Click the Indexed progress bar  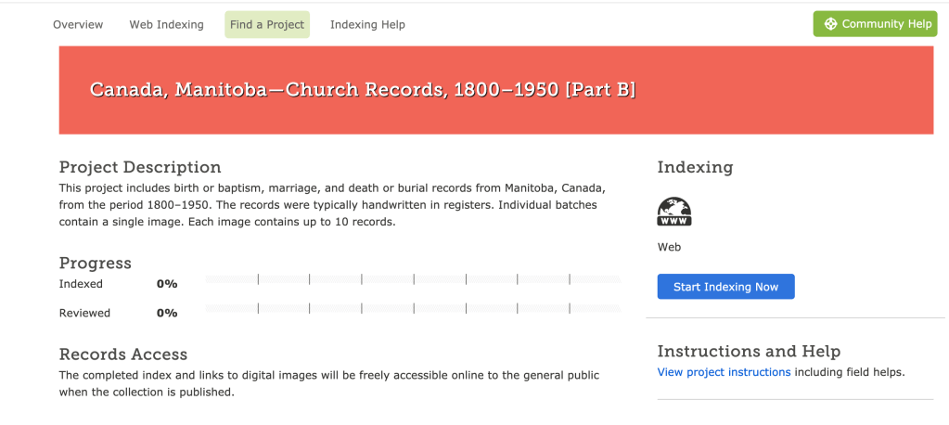point(413,278)
